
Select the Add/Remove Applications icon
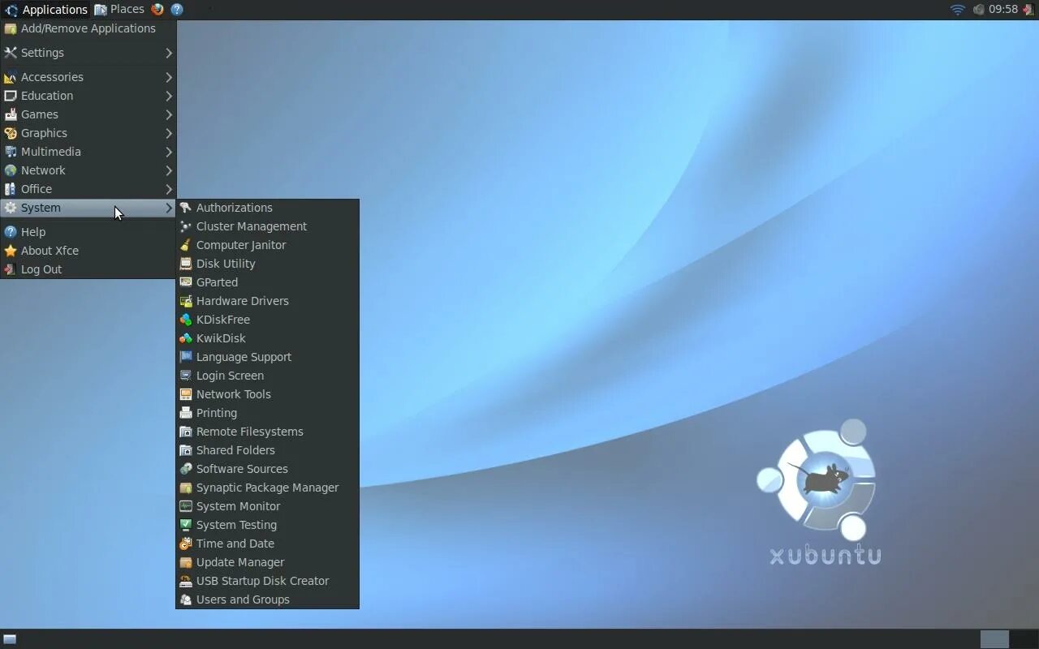click(11, 28)
